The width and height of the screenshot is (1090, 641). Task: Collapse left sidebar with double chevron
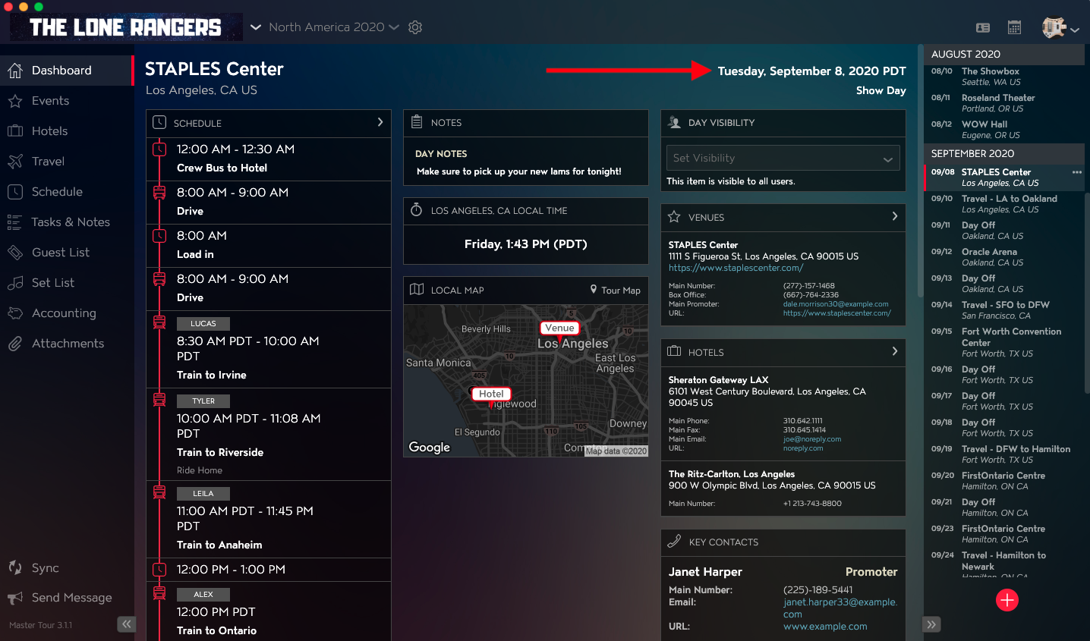click(x=126, y=624)
